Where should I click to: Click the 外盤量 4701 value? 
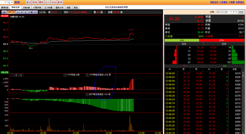[x=241, y=36]
